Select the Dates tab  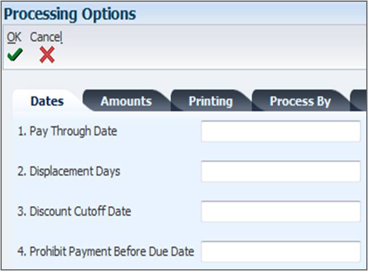tap(47, 101)
